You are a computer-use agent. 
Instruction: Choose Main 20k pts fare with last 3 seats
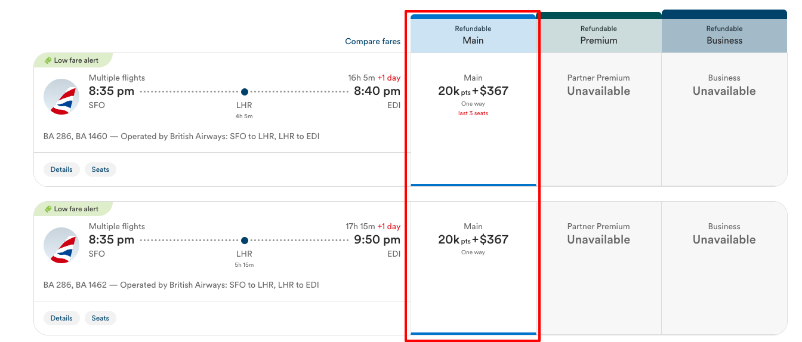473,119
